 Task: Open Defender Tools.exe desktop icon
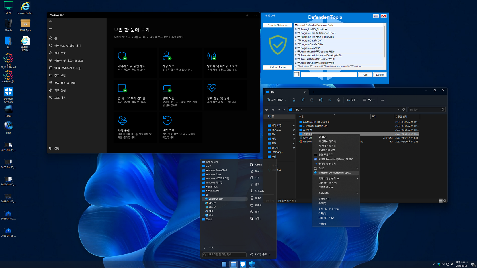pyautogui.click(x=8, y=95)
